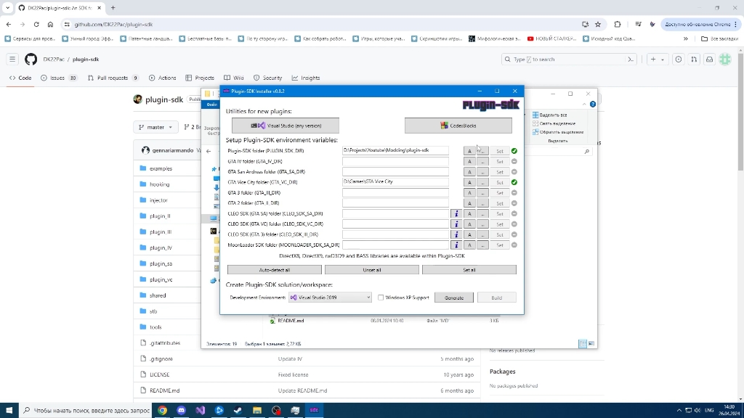Click green status icon for Plugin-SDK folder
This screenshot has height=418, width=744.
tap(514, 151)
